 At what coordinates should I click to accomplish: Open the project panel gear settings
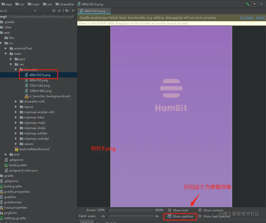[x=67, y=11]
